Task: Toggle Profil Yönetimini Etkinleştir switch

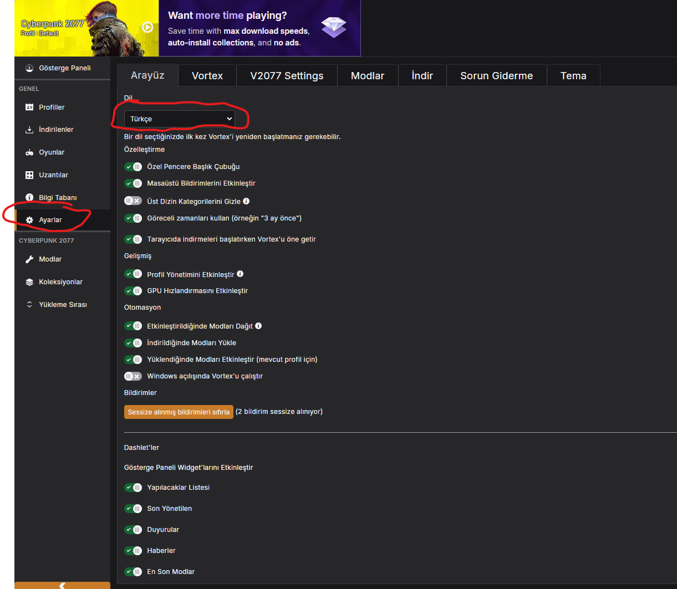Action: pos(133,274)
